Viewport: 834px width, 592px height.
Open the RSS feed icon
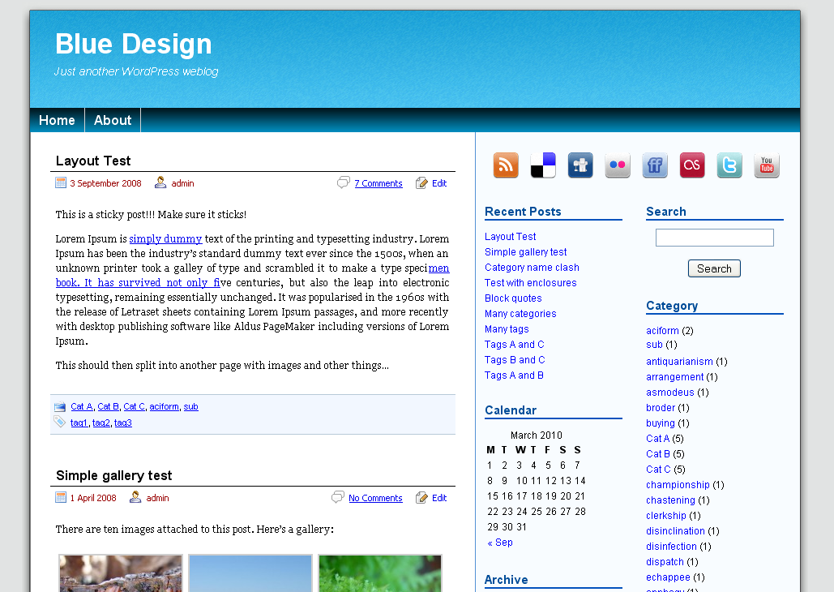pyautogui.click(x=506, y=165)
